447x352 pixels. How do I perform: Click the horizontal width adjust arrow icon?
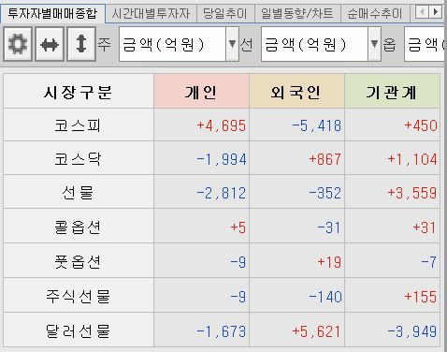pyautogui.click(x=50, y=44)
